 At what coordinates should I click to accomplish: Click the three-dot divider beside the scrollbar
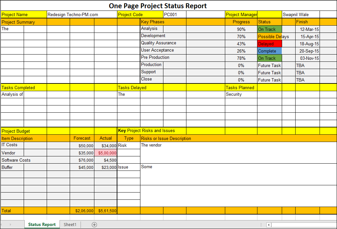pyautogui.click(x=261, y=224)
